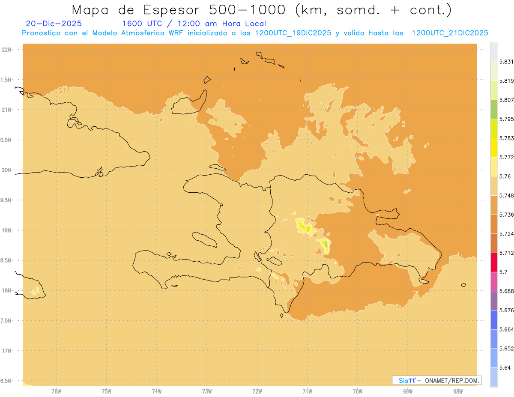Click the 22N latitude label
The width and height of the screenshot is (514, 397).
[x=6, y=49]
